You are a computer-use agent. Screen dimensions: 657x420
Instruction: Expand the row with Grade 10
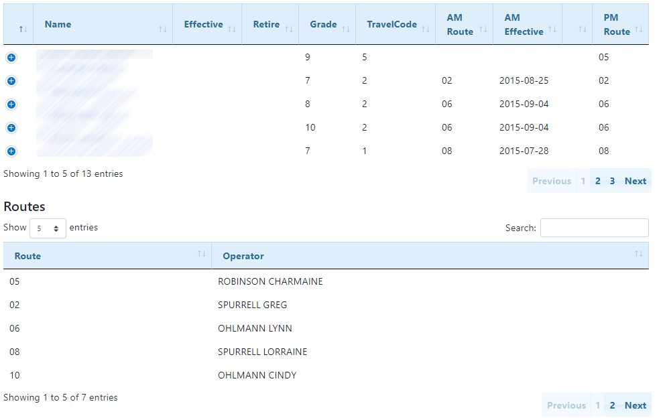pyautogui.click(x=11, y=128)
